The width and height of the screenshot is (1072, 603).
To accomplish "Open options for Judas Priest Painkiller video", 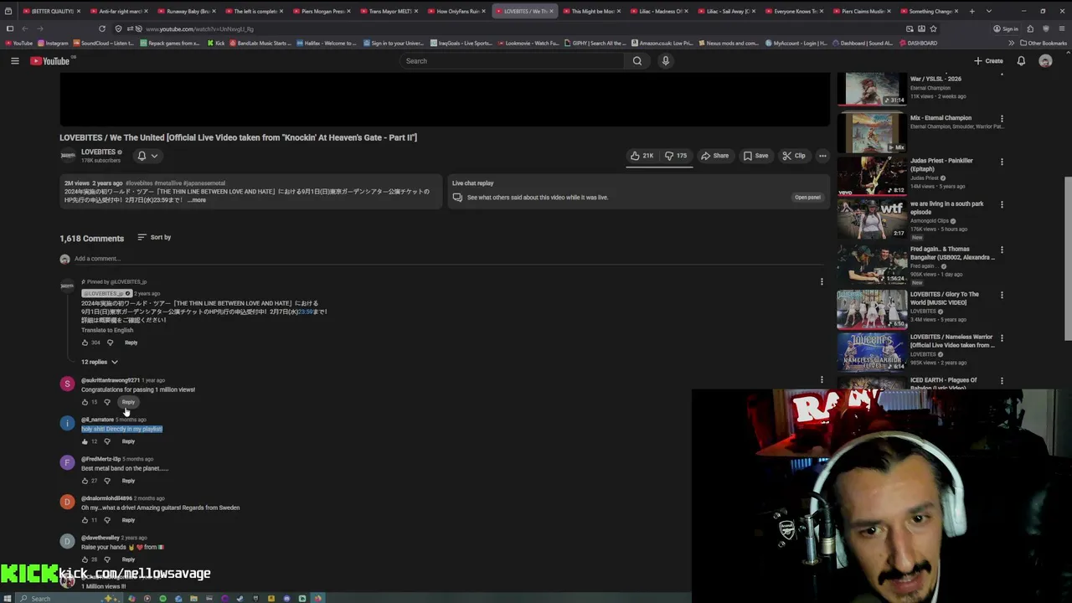I will click(x=1002, y=162).
